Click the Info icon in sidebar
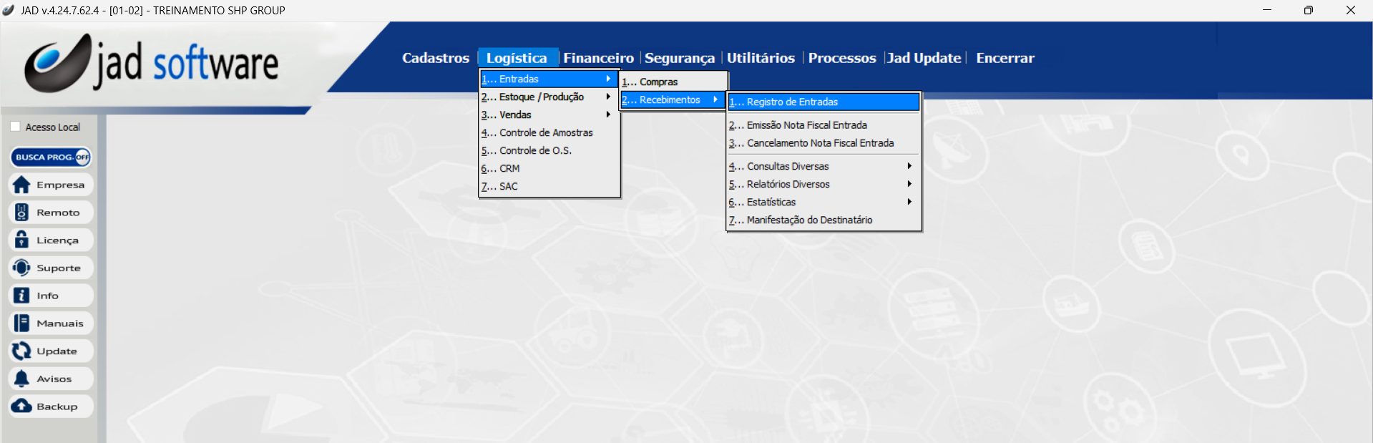Viewport: 1373px width, 443px height. pos(22,296)
